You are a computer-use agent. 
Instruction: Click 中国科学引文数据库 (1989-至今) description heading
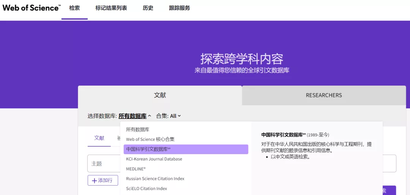295,135
